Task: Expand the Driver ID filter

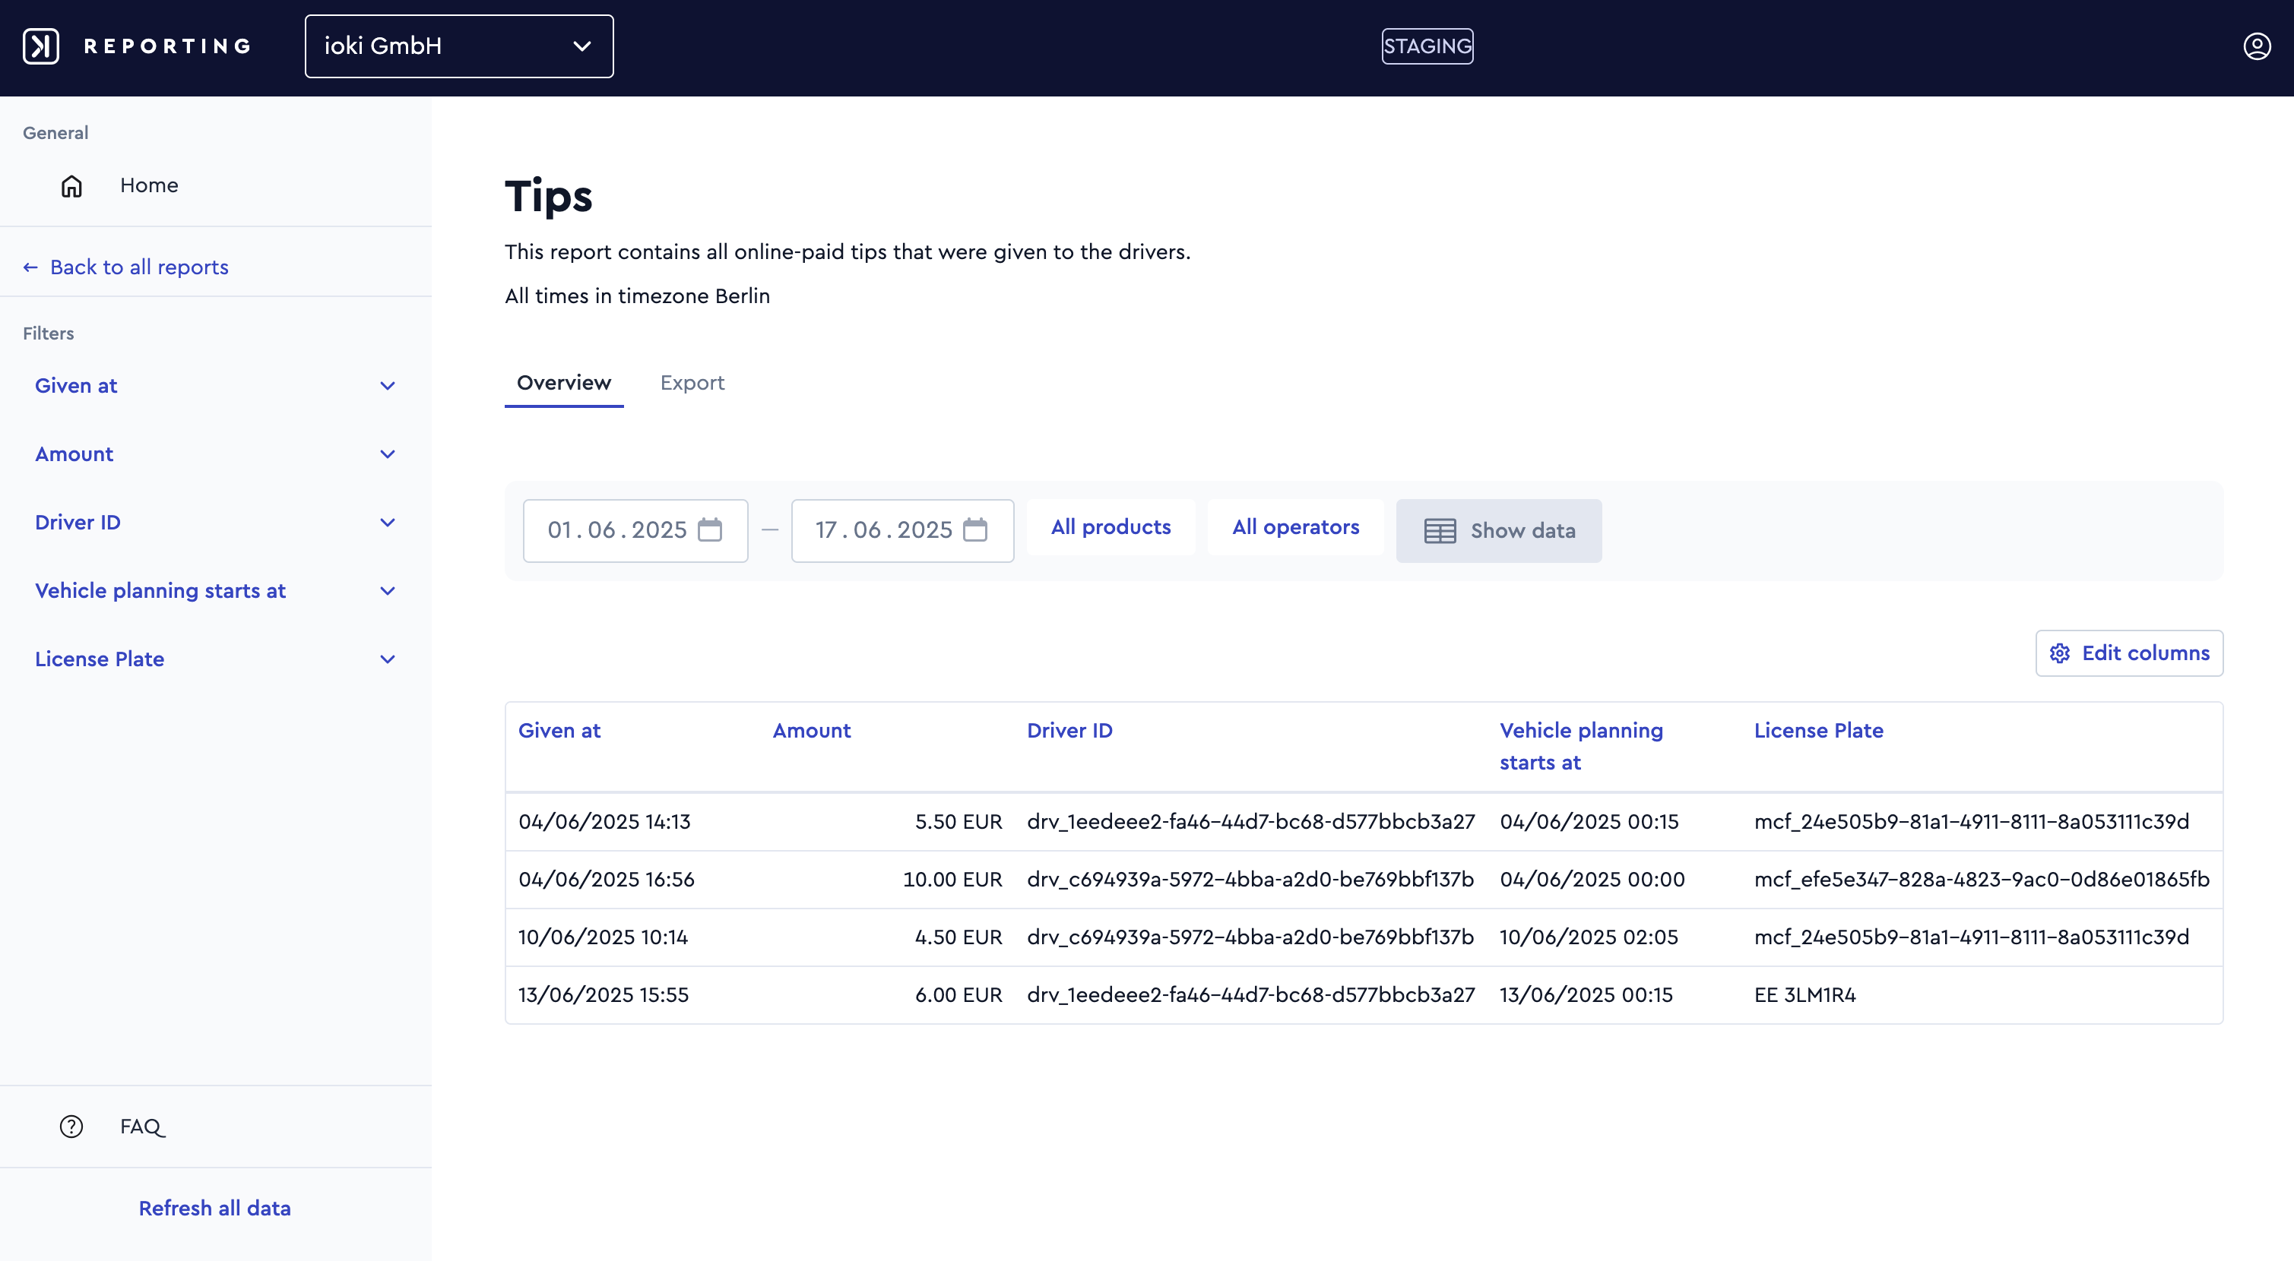Action: tap(216, 523)
